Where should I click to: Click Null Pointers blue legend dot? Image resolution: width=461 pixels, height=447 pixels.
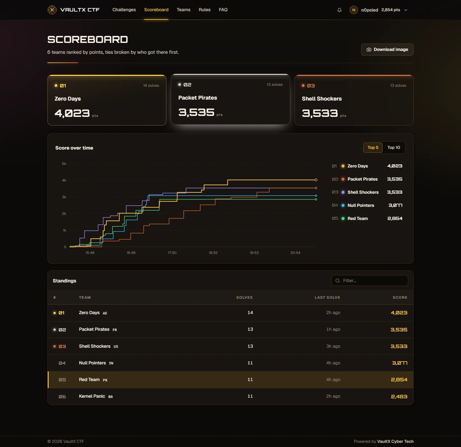pyautogui.click(x=343, y=206)
